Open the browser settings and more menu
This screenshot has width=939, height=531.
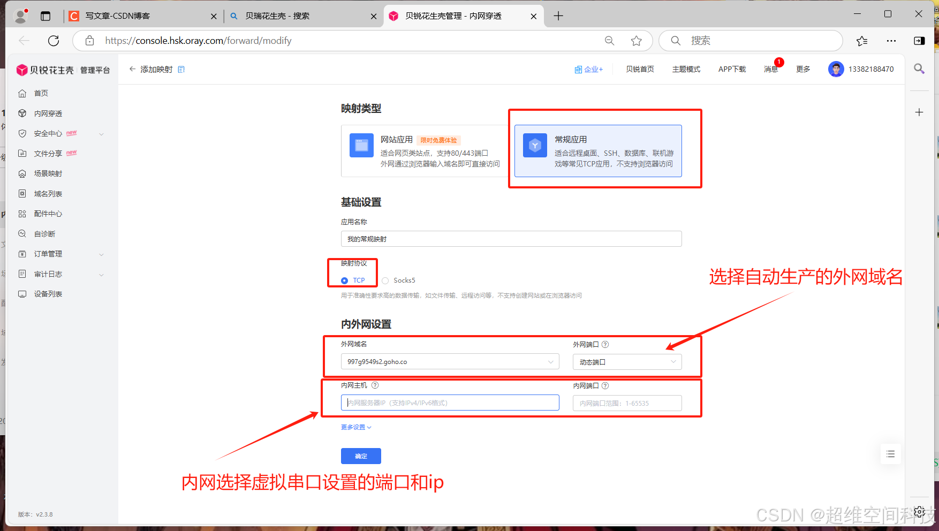point(891,41)
